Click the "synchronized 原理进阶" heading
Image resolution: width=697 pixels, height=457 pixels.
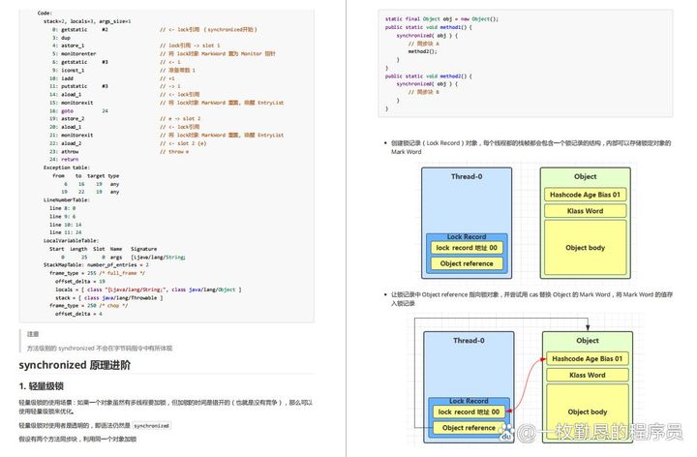(75, 365)
